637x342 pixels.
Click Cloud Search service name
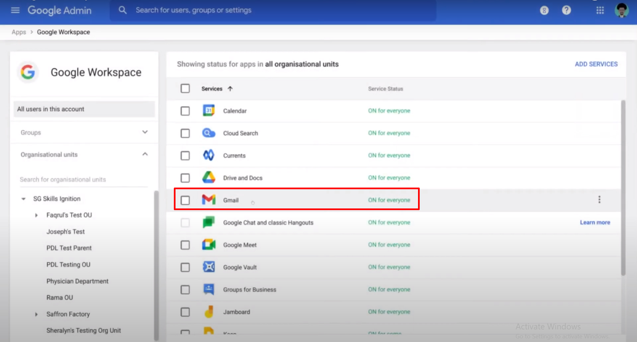pyautogui.click(x=241, y=133)
